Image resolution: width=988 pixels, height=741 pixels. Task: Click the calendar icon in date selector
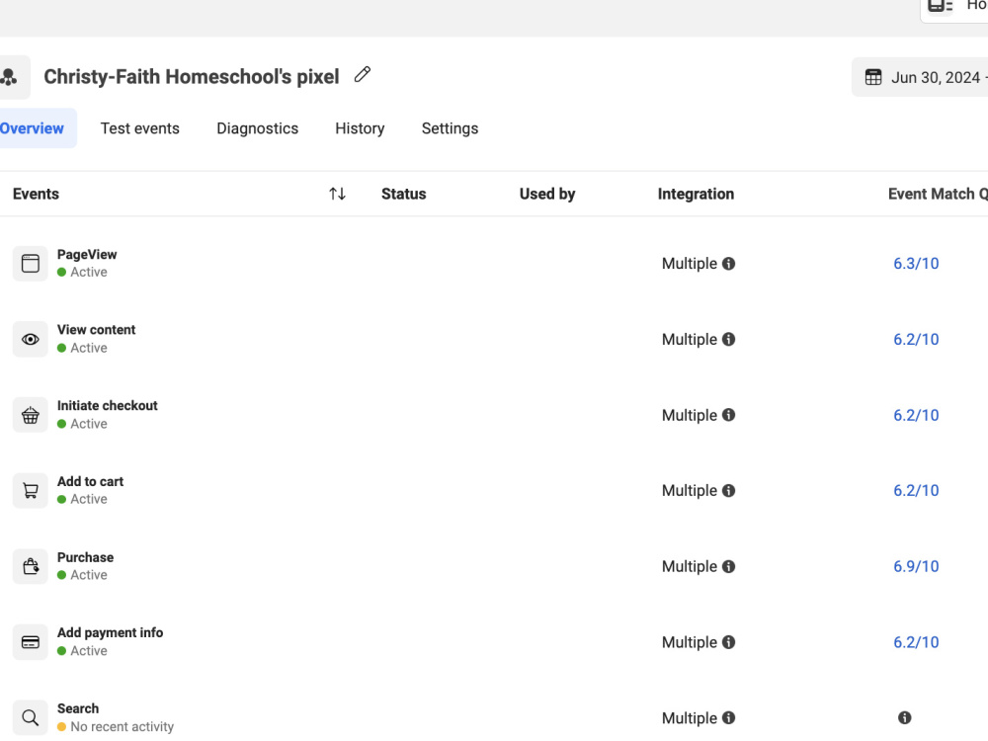coord(873,77)
